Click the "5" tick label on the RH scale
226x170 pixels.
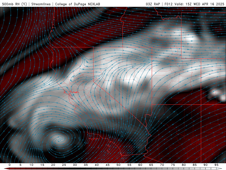click(20, 165)
